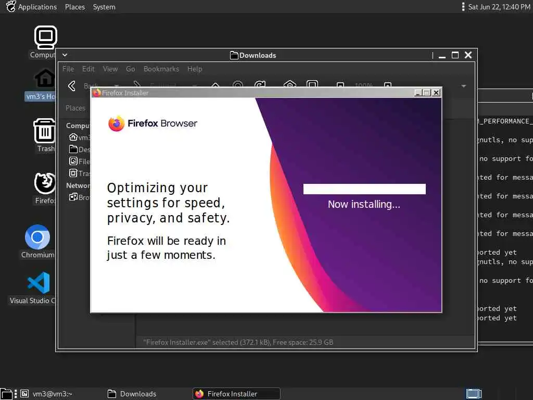
Task: Click the Firefox logo in installer
Action: [116, 123]
